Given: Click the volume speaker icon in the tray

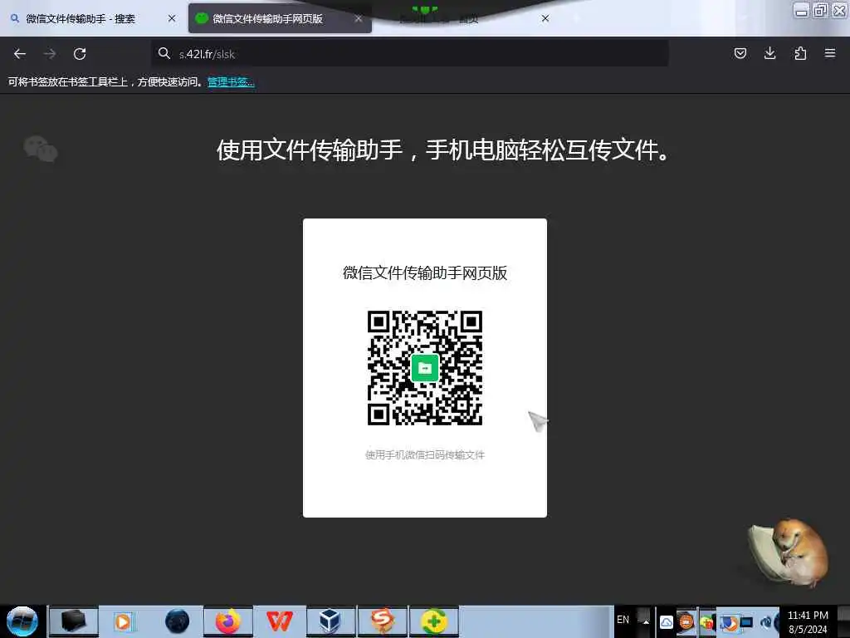Looking at the screenshot, I should click(x=767, y=622).
